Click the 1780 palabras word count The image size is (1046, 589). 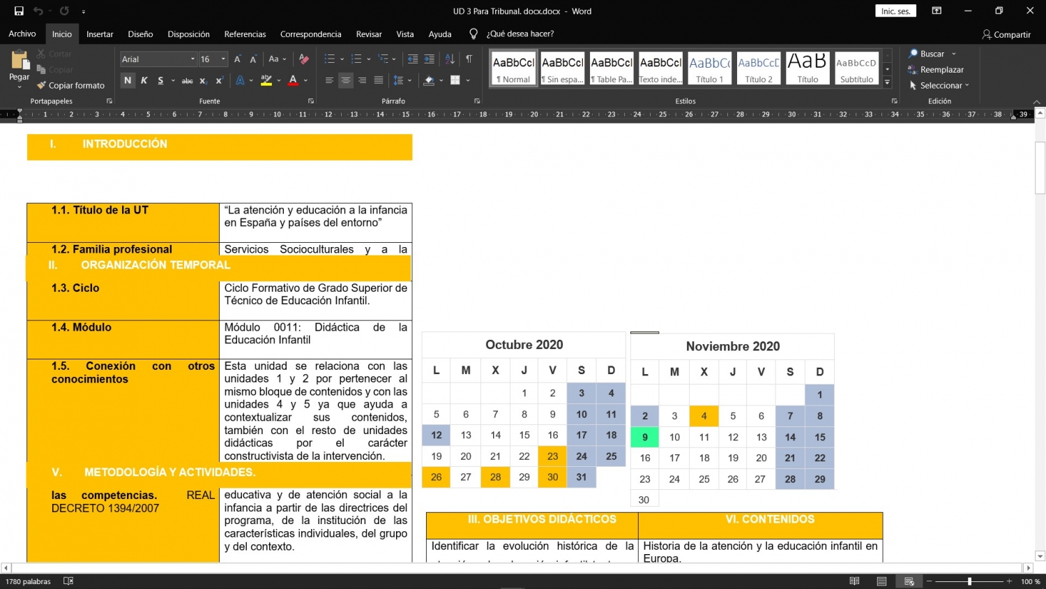click(x=29, y=581)
